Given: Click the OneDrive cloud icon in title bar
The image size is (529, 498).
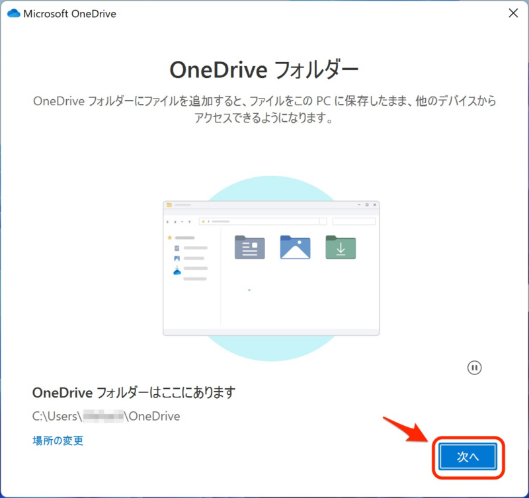Looking at the screenshot, I should click(14, 14).
